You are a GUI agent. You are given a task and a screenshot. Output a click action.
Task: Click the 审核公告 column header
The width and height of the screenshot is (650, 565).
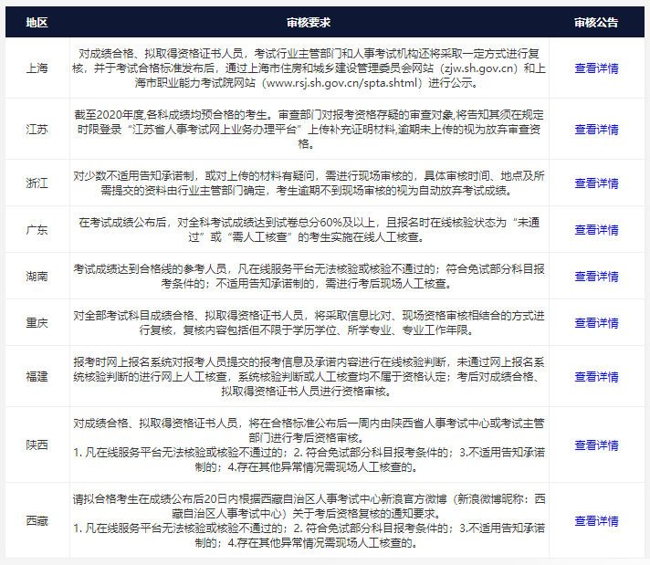(x=596, y=22)
